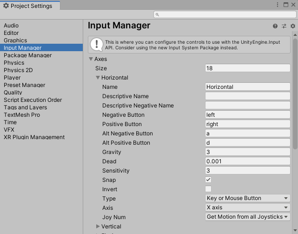Click the vertical scrollbar thumb
The width and height of the screenshot is (298, 234).
pyautogui.click(x=295, y=94)
